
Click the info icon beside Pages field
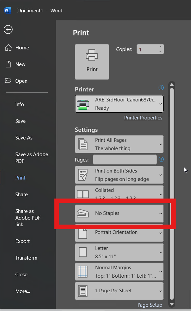point(161,159)
